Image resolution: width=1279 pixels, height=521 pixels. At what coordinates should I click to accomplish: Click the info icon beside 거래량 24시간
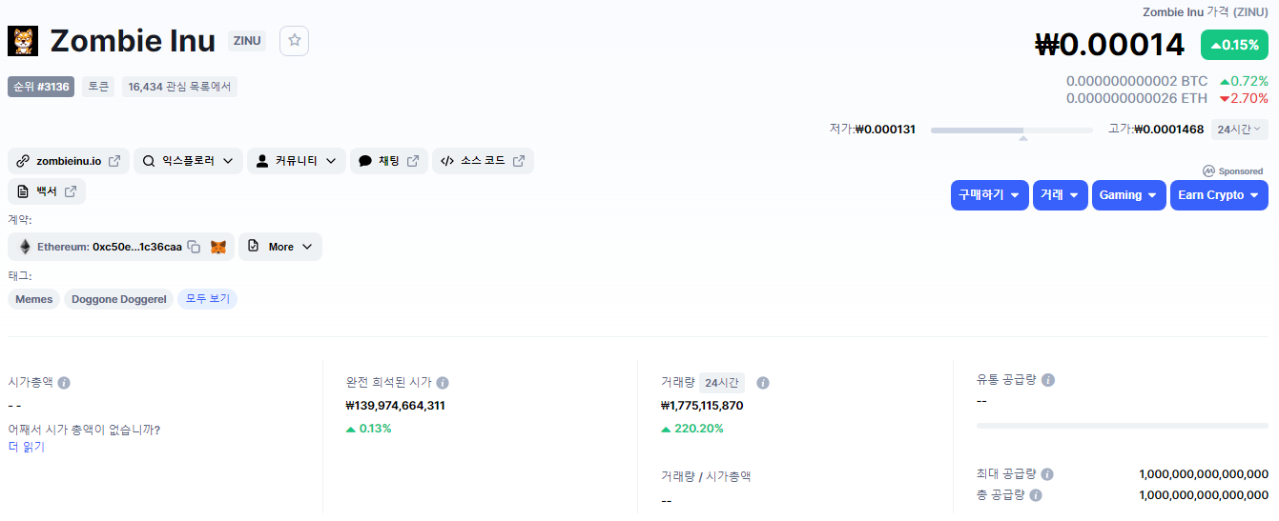point(763,383)
